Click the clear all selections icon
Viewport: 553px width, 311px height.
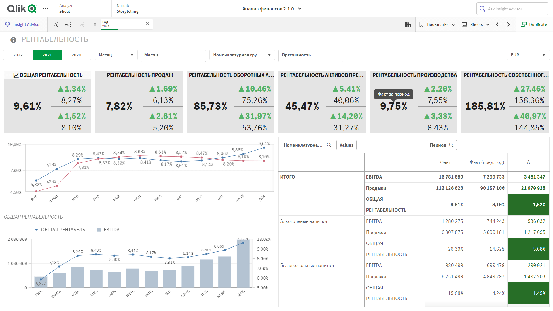pyautogui.click(x=94, y=24)
